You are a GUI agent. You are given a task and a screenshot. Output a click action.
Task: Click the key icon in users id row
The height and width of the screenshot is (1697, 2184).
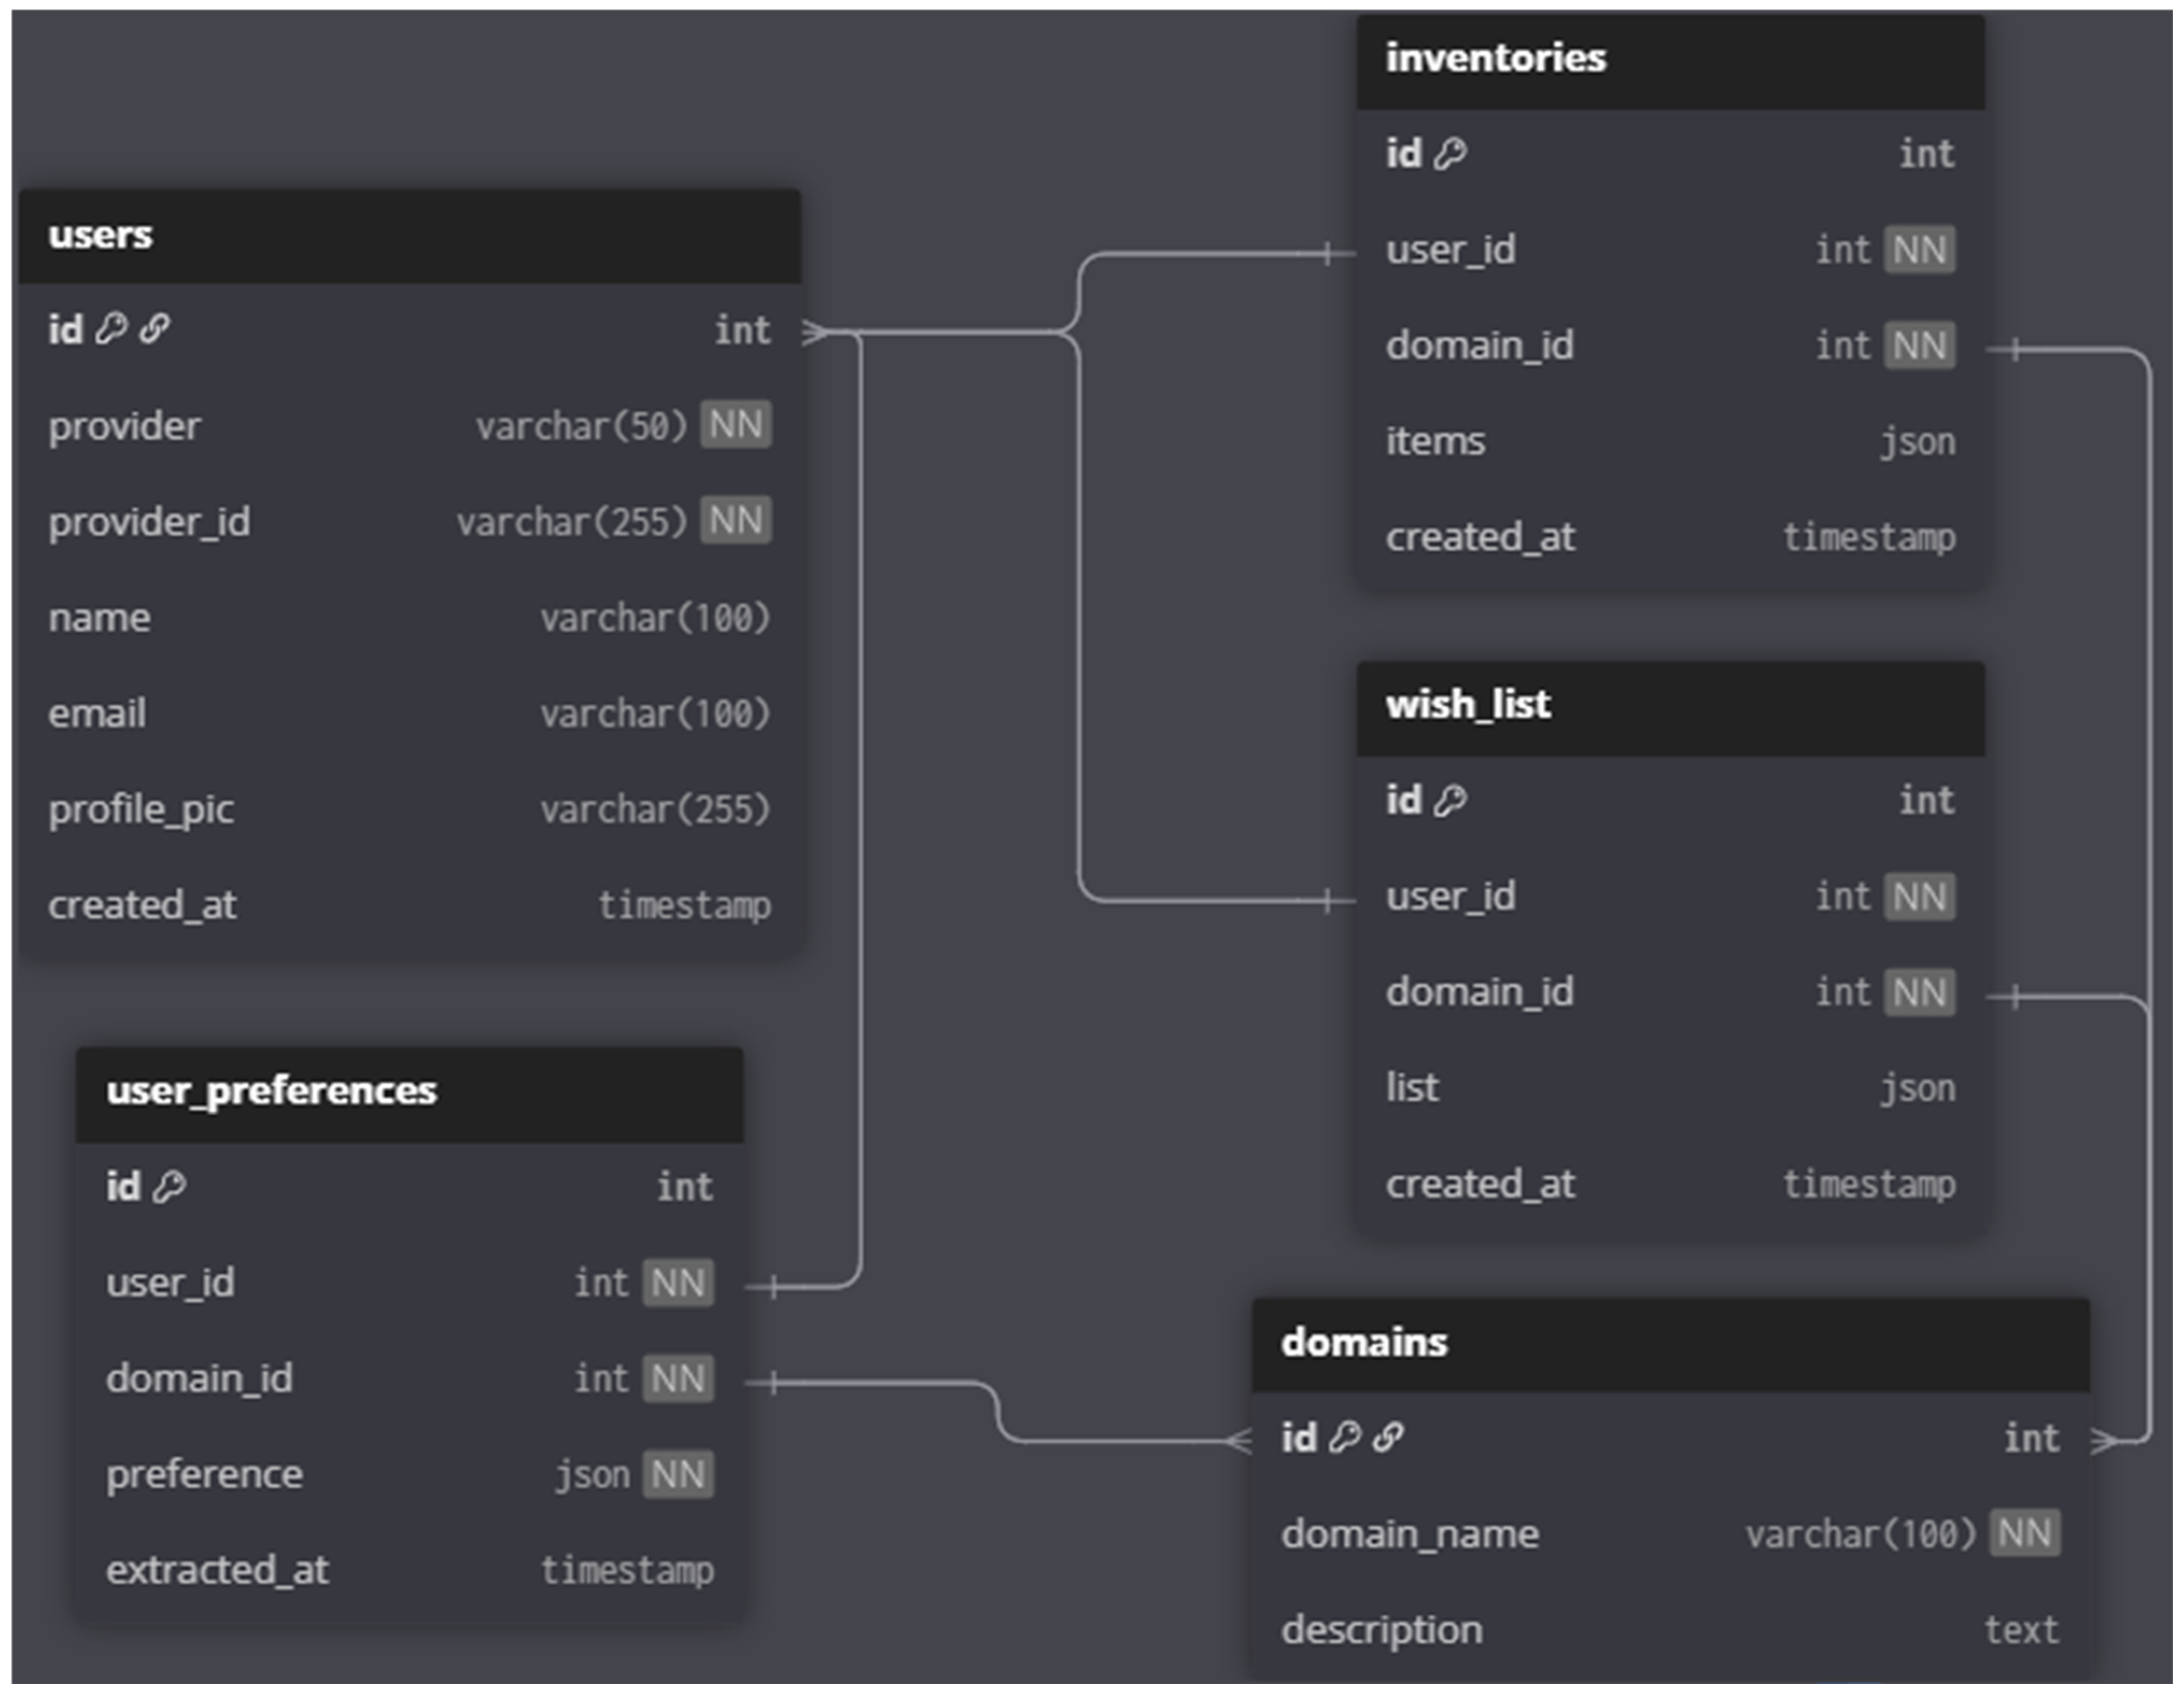click(x=111, y=329)
